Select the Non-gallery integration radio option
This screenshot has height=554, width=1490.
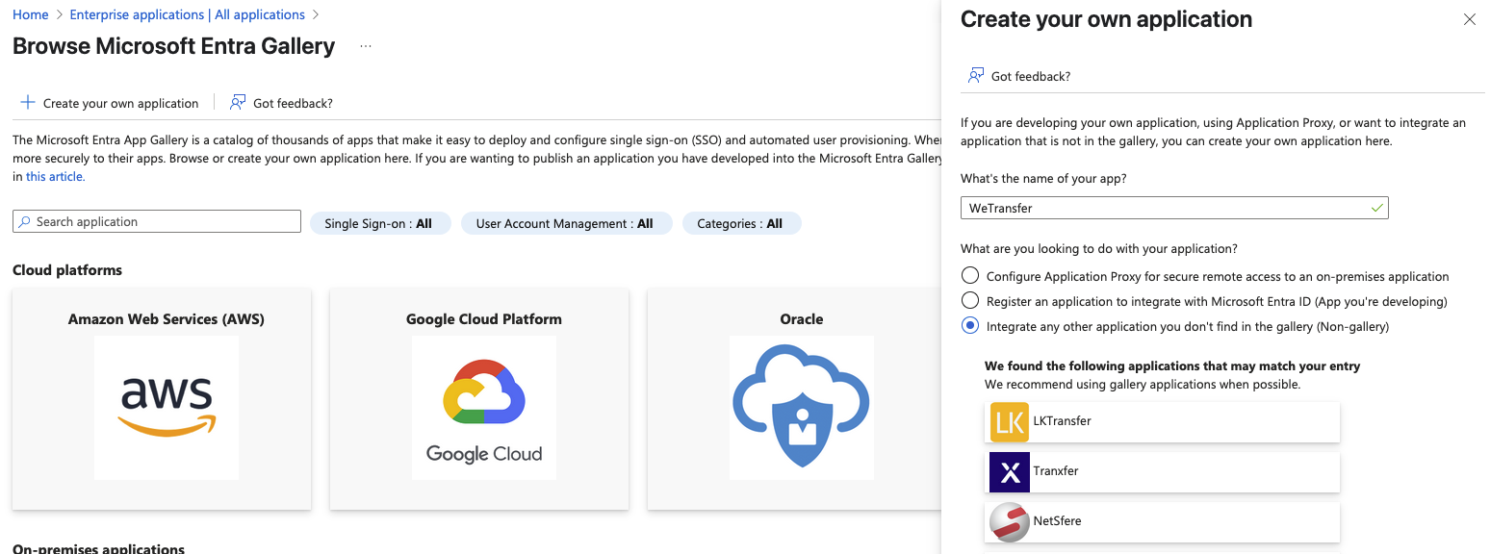970,326
